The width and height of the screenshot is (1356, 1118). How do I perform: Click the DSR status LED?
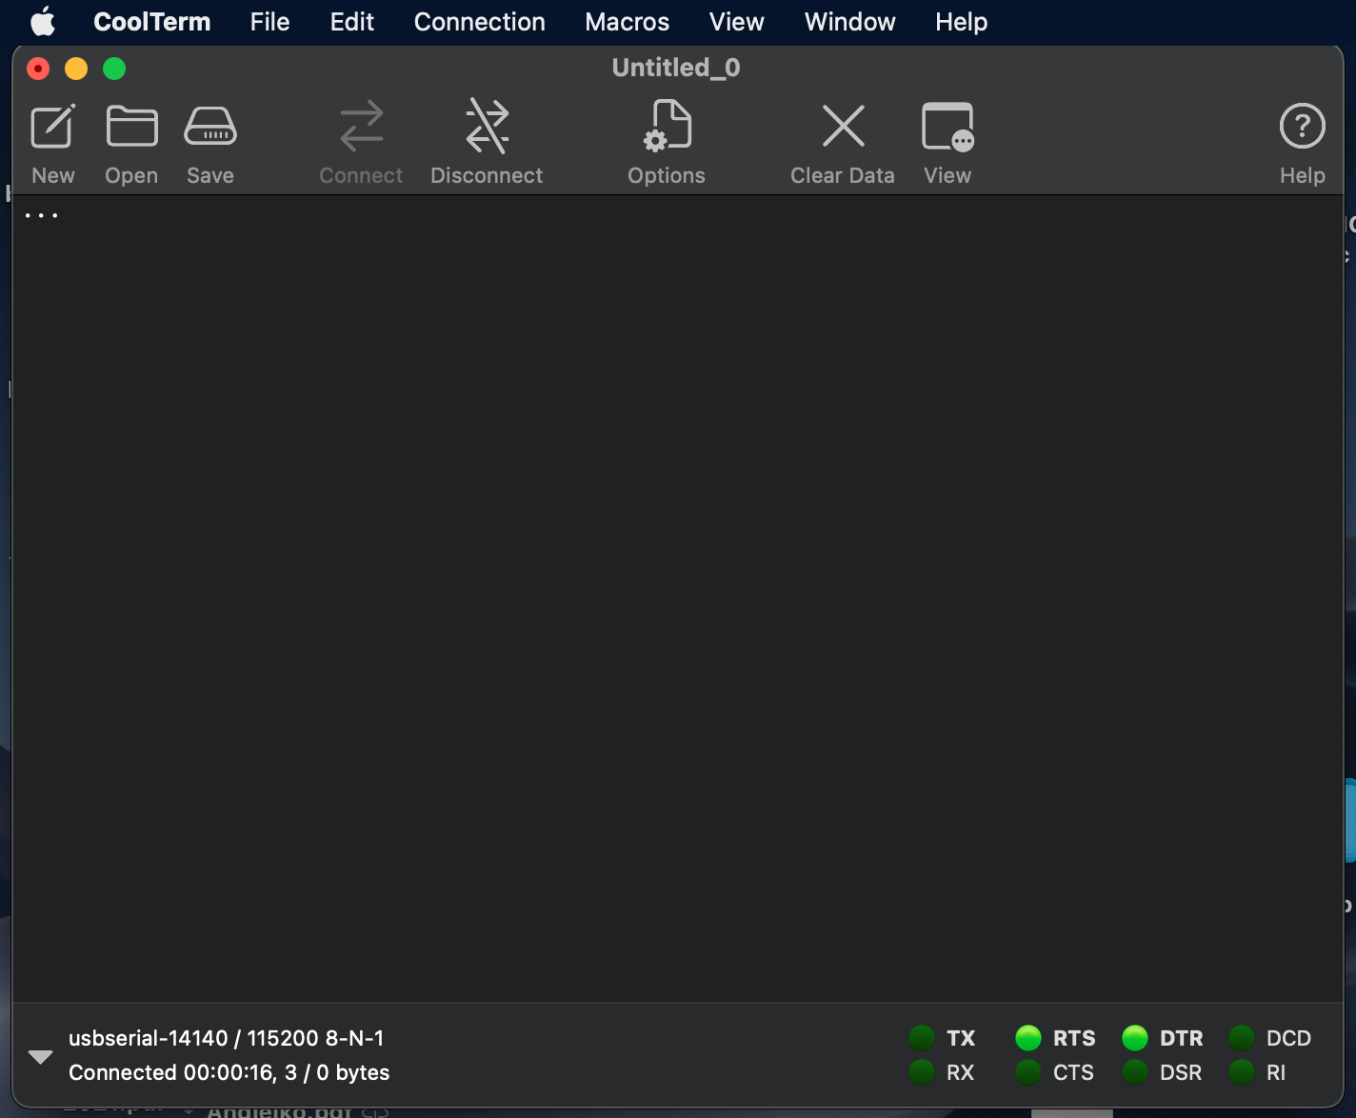[x=1135, y=1072]
